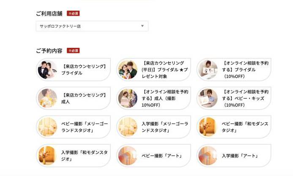Click the dropdown arrow beside サッポロファクトリー店
This screenshot has width=293, height=176.
(x=142, y=26)
